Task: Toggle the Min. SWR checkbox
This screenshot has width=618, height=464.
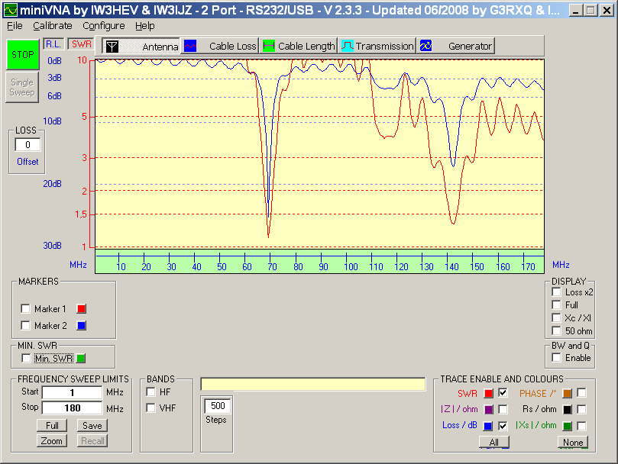Action: point(26,359)
